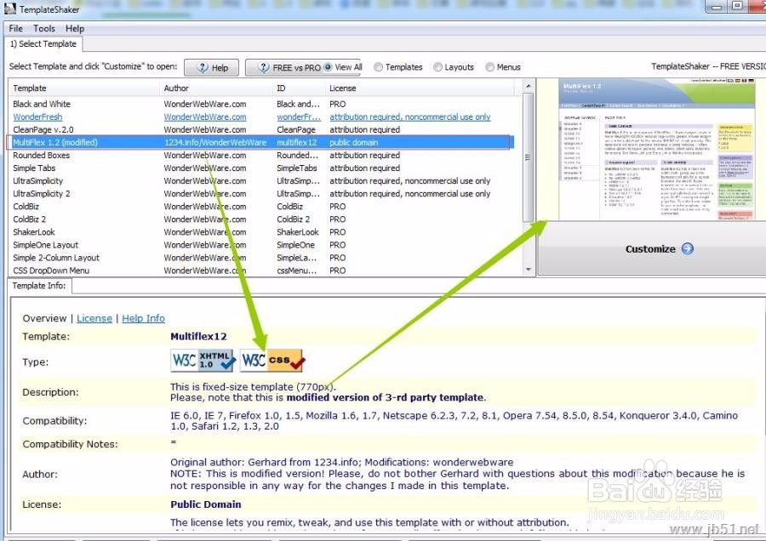Select the UltraSimplicity 2 template row
The image size is (766, 541).
(x=261, y=193)
